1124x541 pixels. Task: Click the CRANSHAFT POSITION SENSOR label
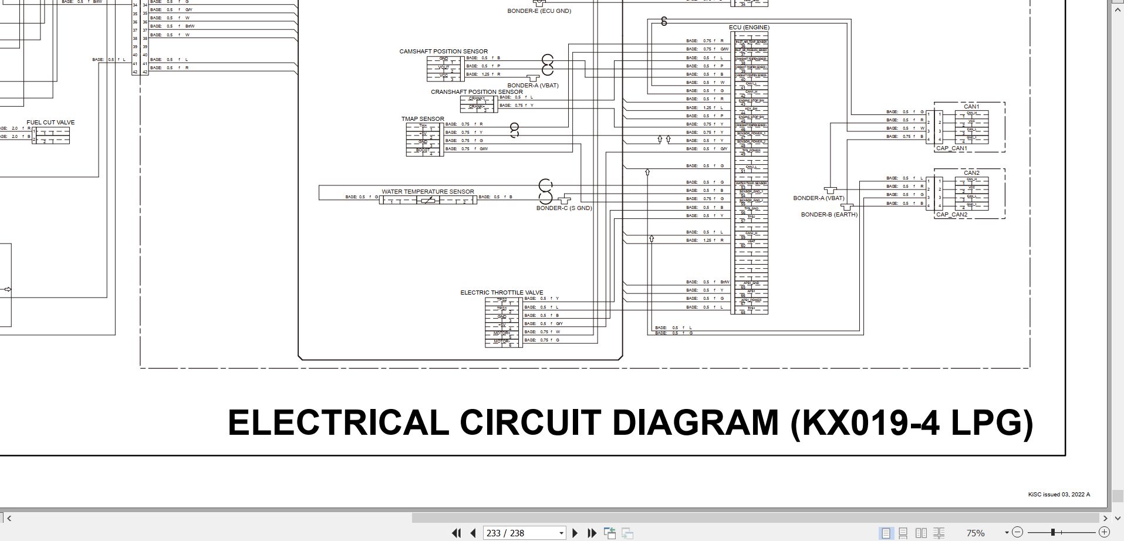pyautogui.click(x=477, y=92)
